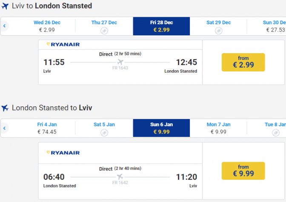The height and width of the screenshot is (202, 286).
Task: Select the Wed 26 Dec date tab
Action: (46, 26)
